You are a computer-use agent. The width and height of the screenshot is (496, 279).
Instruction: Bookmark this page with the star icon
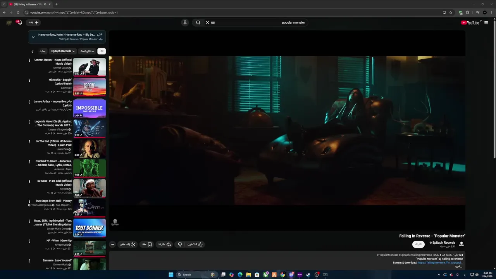(451, 12)
